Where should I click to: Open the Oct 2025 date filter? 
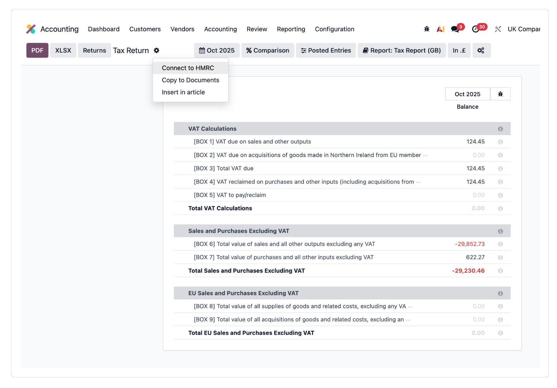(217, 50)
